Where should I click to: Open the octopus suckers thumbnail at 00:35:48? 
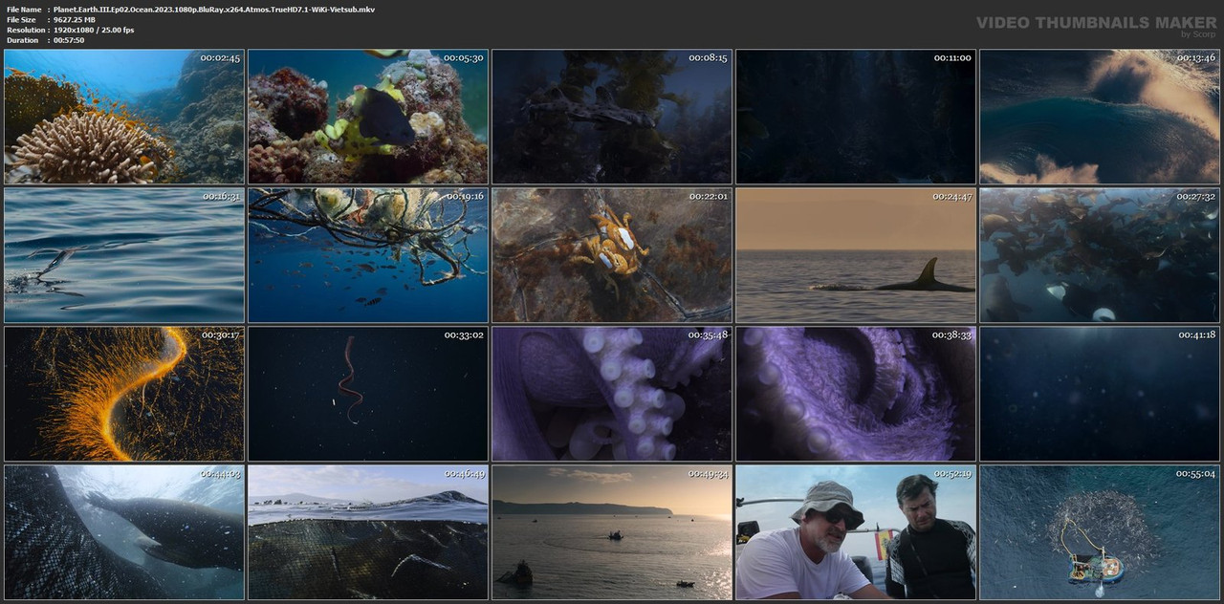pos(612,394)
